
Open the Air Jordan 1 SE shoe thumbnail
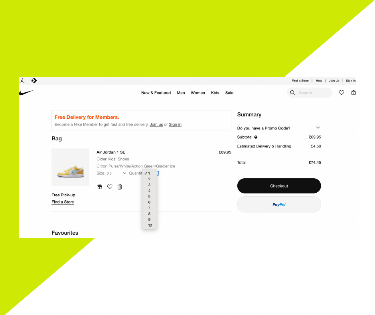[x=70, y=167]
